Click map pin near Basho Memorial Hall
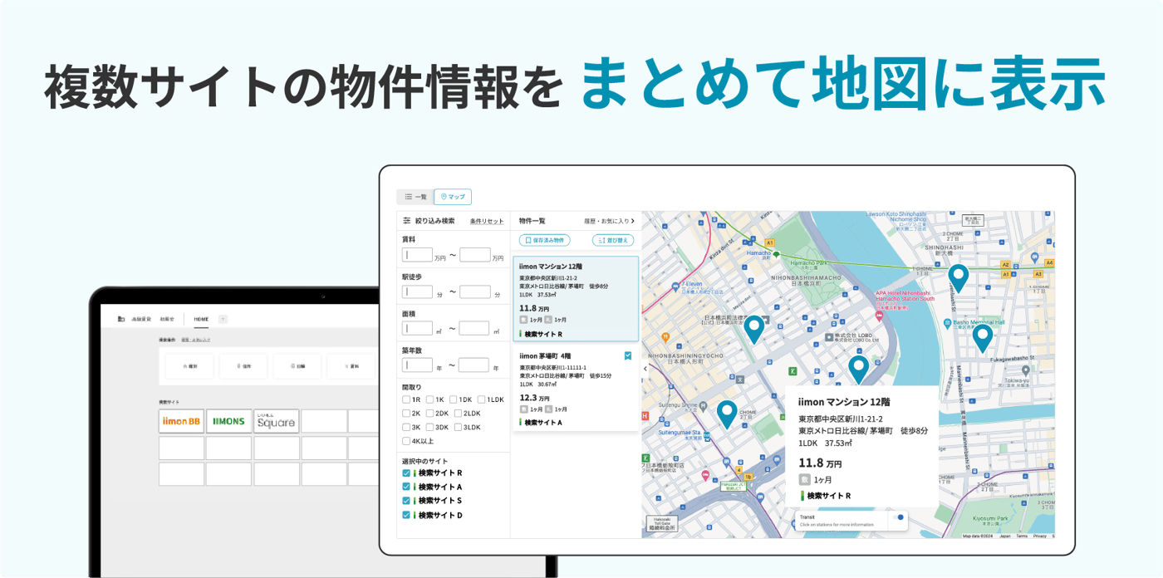Viewport: 1163px width, 578px height. tap(983, 338)
